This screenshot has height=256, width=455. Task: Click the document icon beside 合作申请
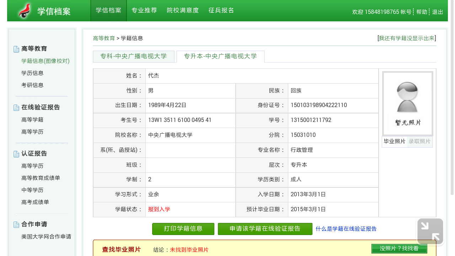16,225
